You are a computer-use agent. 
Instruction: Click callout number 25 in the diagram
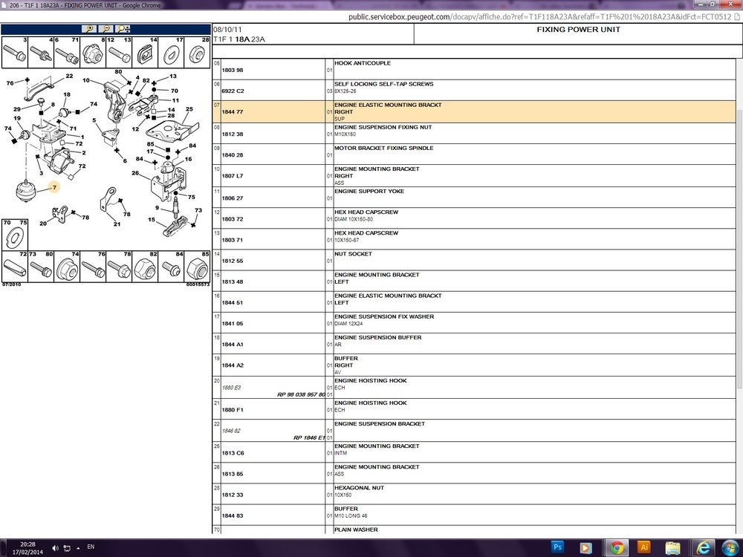189,109
